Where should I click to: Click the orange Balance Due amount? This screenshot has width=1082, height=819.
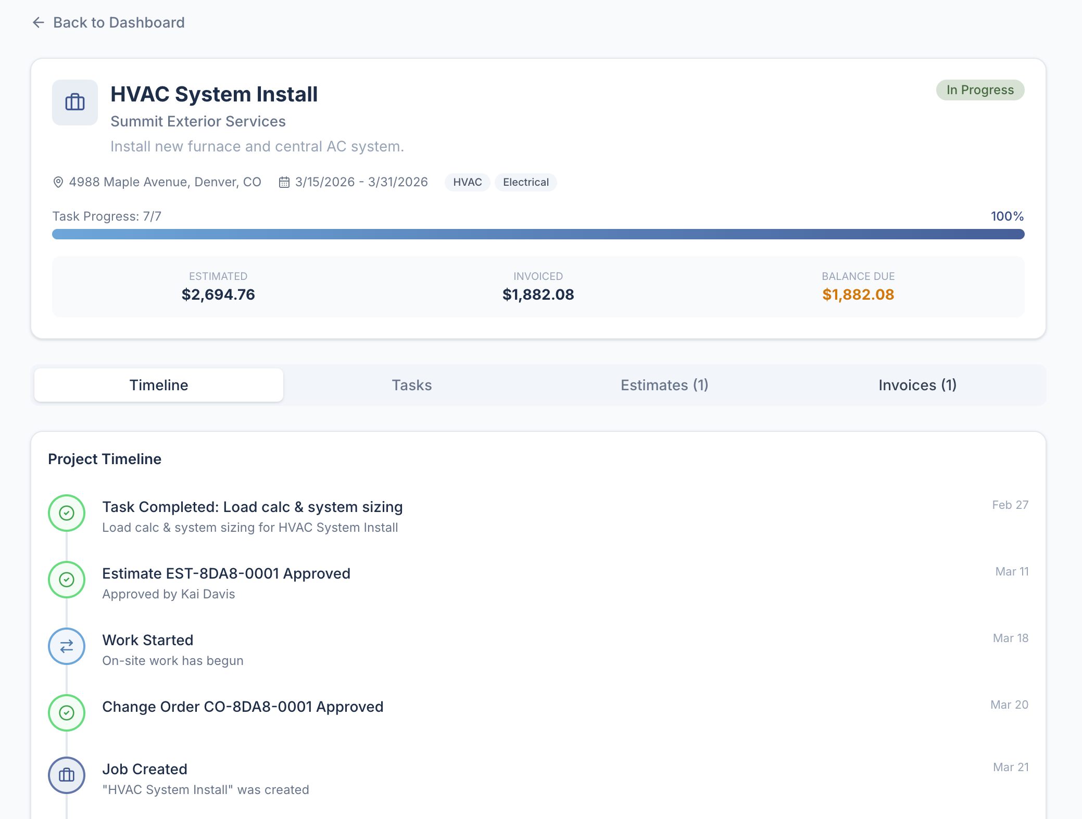point(858,295)
